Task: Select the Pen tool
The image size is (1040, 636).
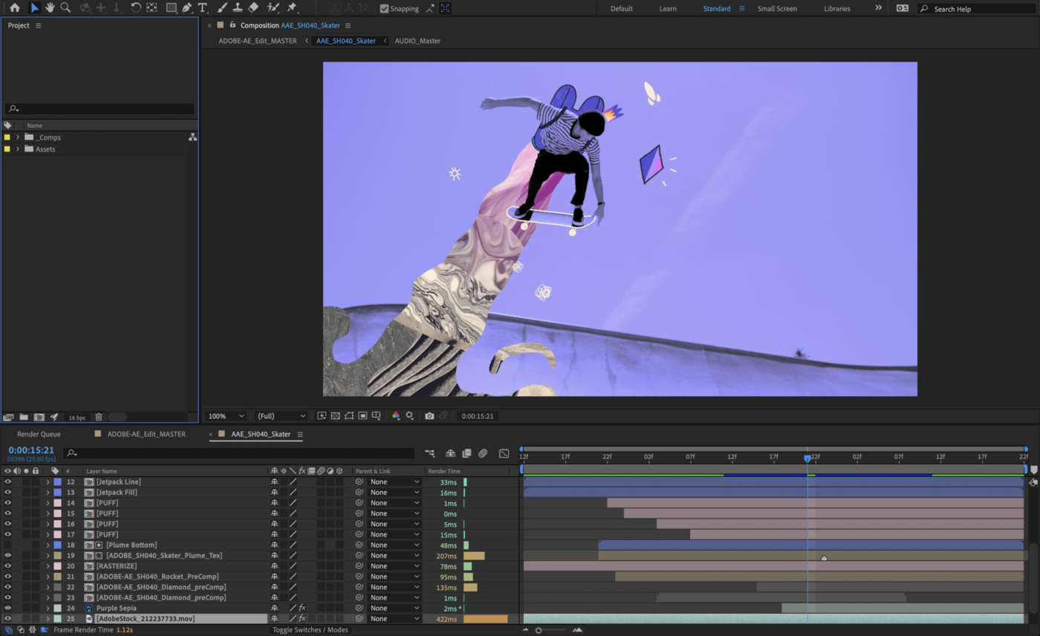Action: [188, 8]
